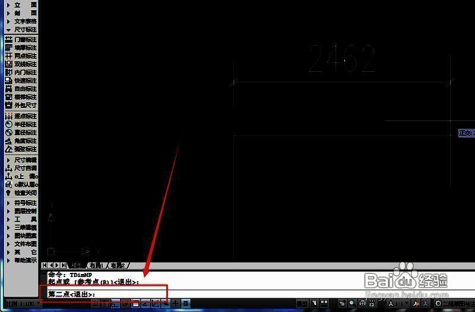Click the 模型 status bar button

(x=302, y=303)
